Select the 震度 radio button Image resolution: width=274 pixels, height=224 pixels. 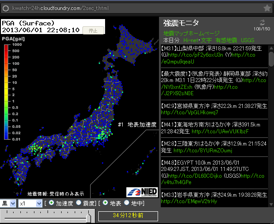pyautogui.click(x=79, y=203)
